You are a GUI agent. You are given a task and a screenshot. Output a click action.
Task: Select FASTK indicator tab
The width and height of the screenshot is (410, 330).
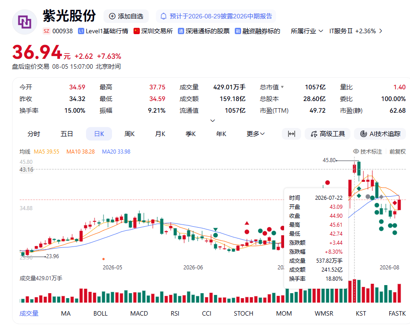point(397,313)
